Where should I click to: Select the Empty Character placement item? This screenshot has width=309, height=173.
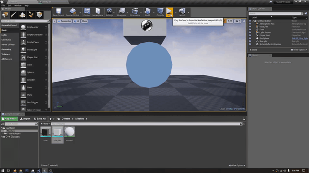coord(34,35)
